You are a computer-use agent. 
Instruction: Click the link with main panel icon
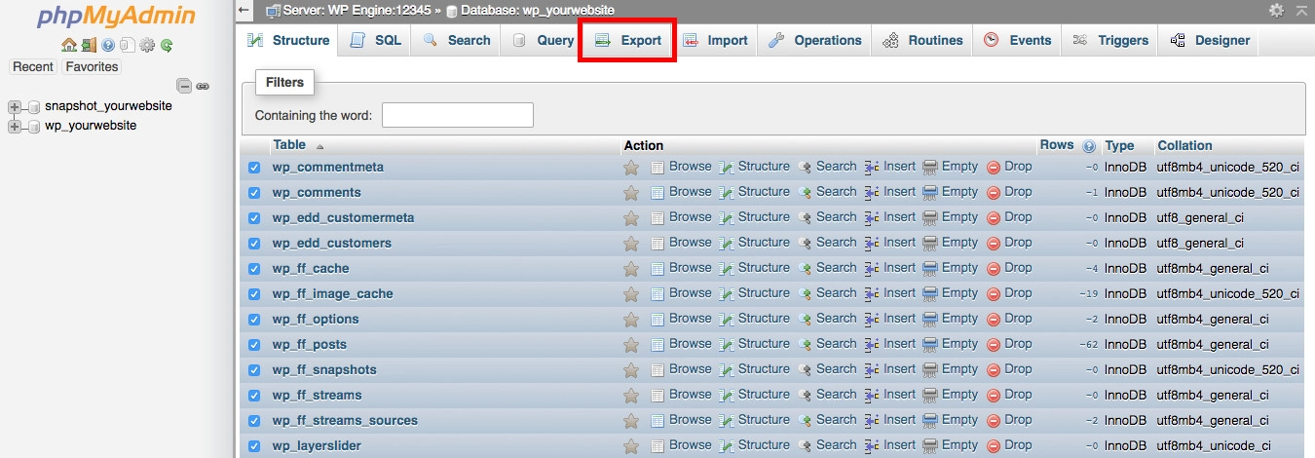tap(203, 86)
